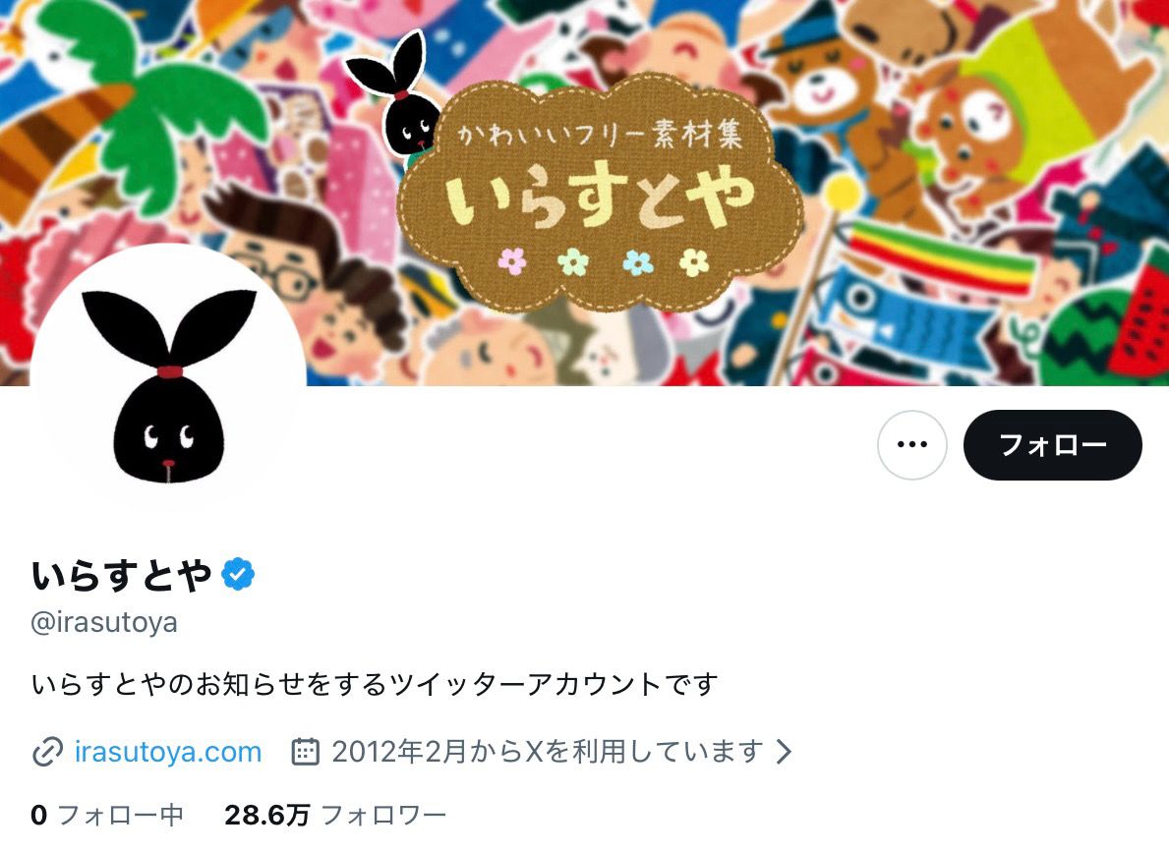
Task: Click the black フォロー follow button
Action: pyautogui.click(x=1053, y=445)
